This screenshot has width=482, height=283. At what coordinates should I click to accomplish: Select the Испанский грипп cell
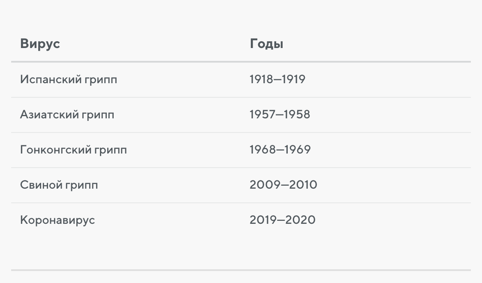(69, 80)
